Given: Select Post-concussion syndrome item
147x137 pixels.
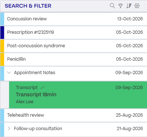Looking at the screenshot, I should click(x=74, y=46).
